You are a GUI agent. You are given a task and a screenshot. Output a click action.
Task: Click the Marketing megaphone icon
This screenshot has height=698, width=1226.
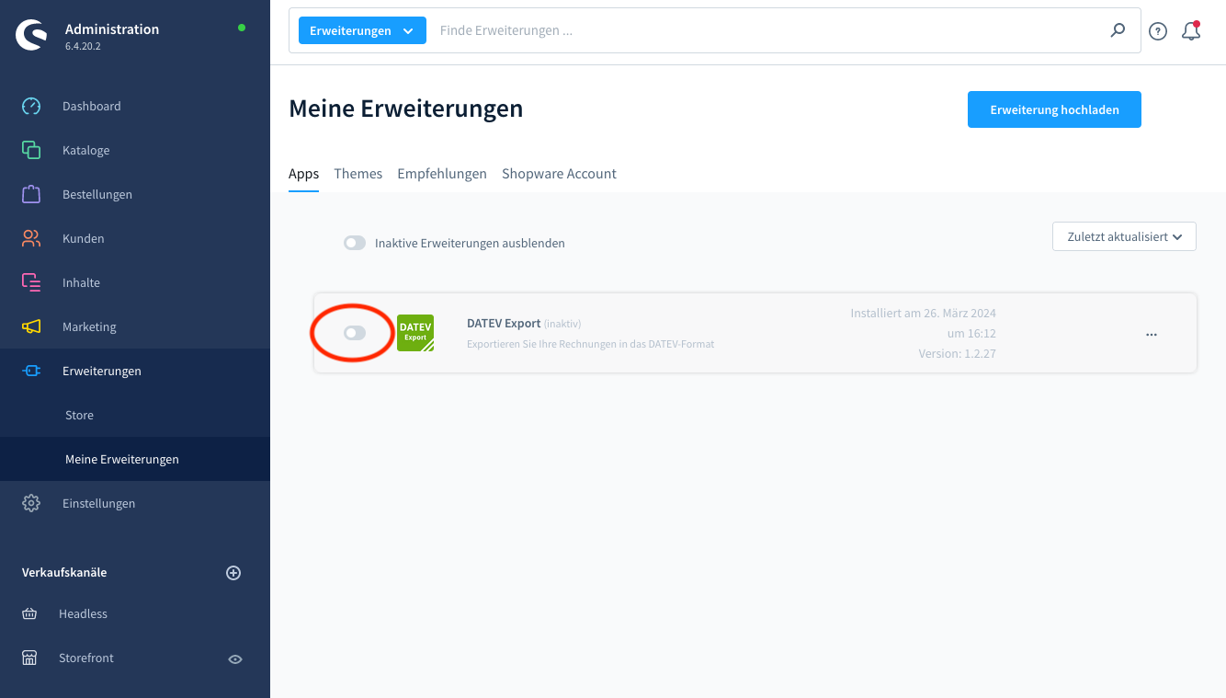31,326
